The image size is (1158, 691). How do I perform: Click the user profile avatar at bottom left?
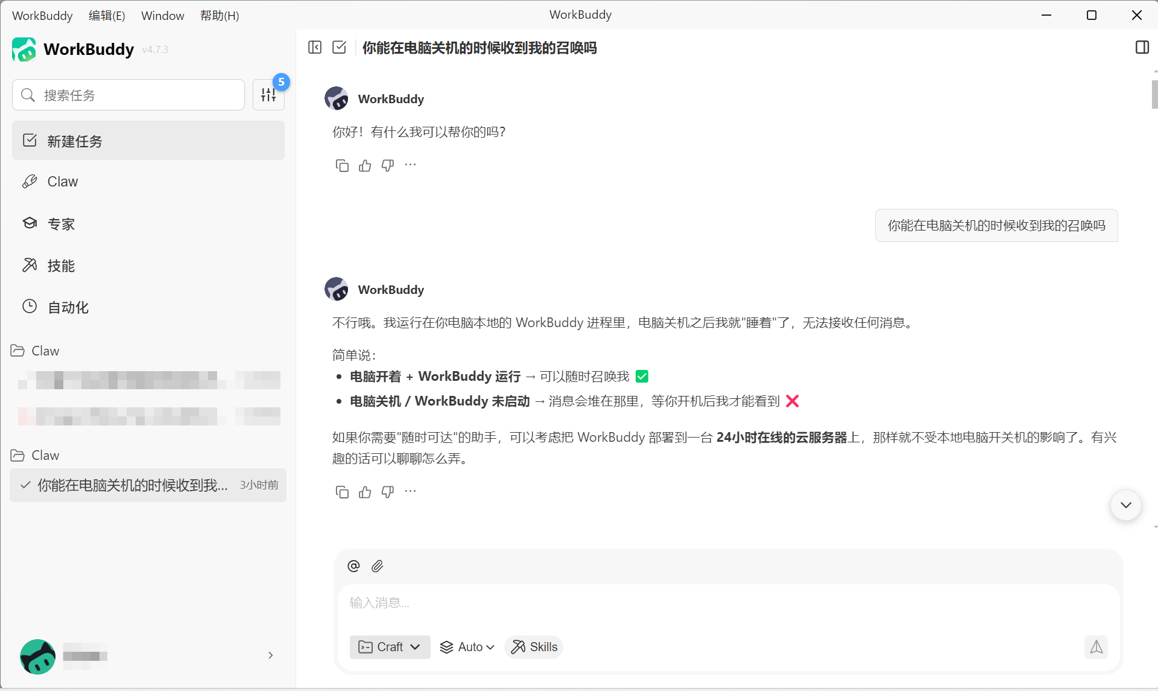point(37,656)
